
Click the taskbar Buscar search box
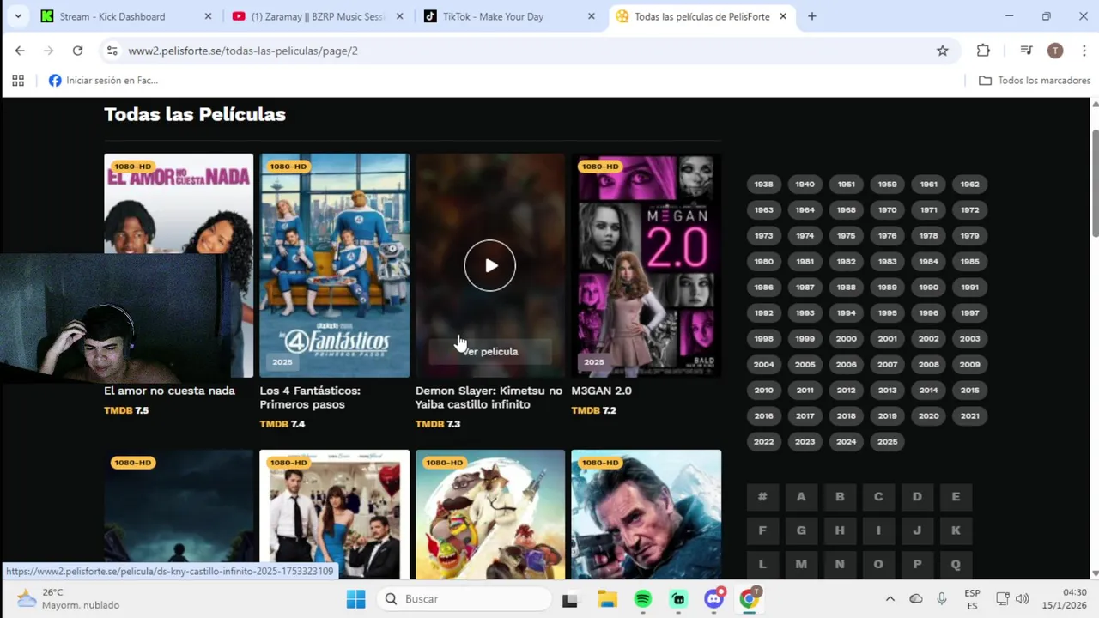[x=466, y=599]
